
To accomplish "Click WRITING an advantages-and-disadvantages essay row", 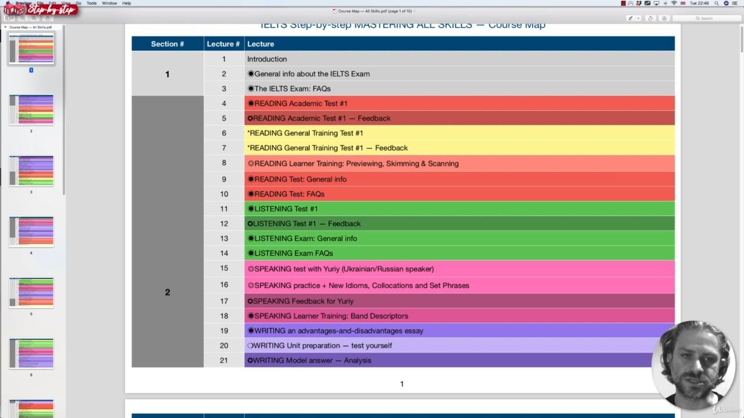I will [x=460, y=330].
